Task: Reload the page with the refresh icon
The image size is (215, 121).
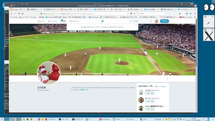Action: [x=19, y=13]
